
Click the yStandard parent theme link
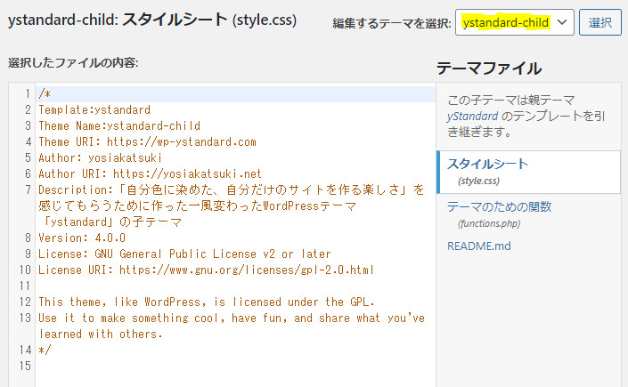click(473, 116)
